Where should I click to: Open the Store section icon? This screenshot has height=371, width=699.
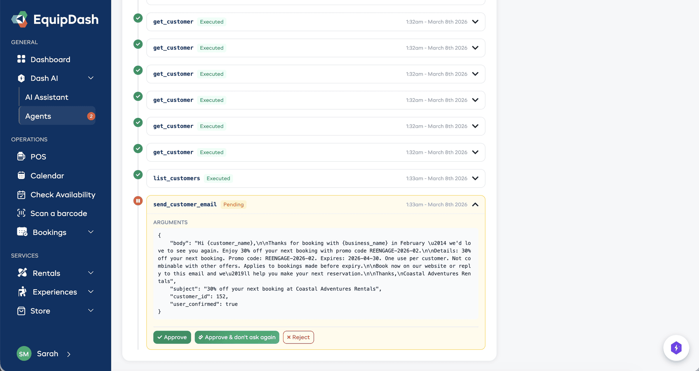[x=22, y=311]
